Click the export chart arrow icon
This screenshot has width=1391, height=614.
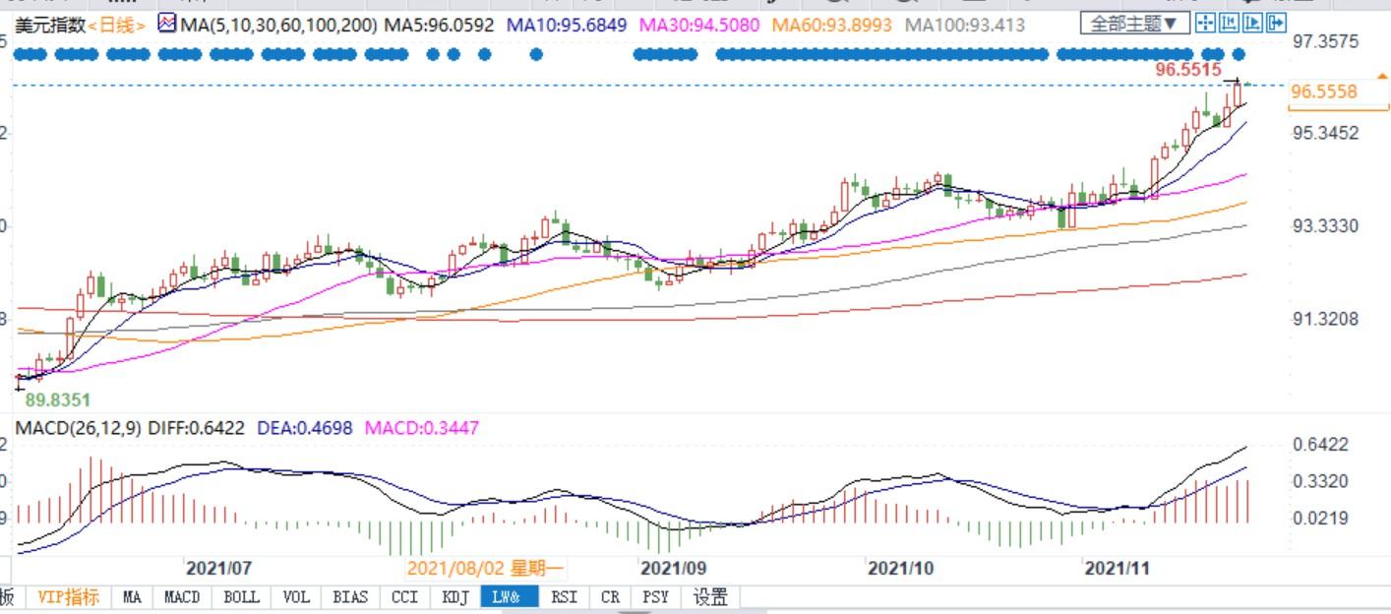tap(1276, 23)
